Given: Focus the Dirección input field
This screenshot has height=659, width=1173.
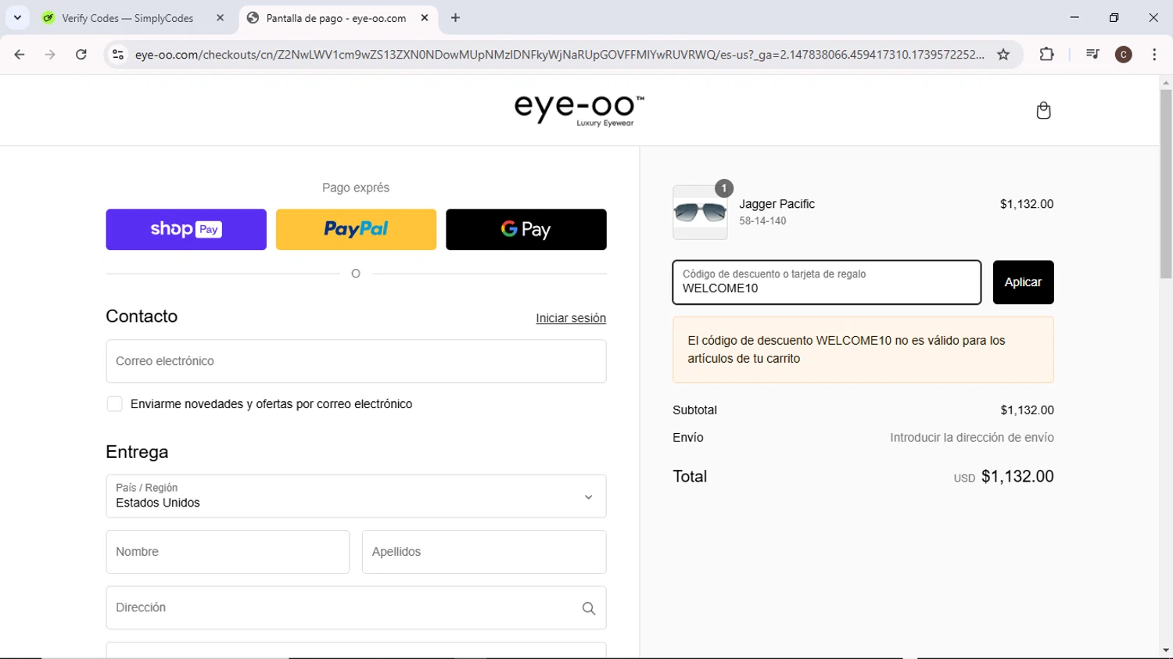Looking at the screenshot, I should (x=356, y=608).
